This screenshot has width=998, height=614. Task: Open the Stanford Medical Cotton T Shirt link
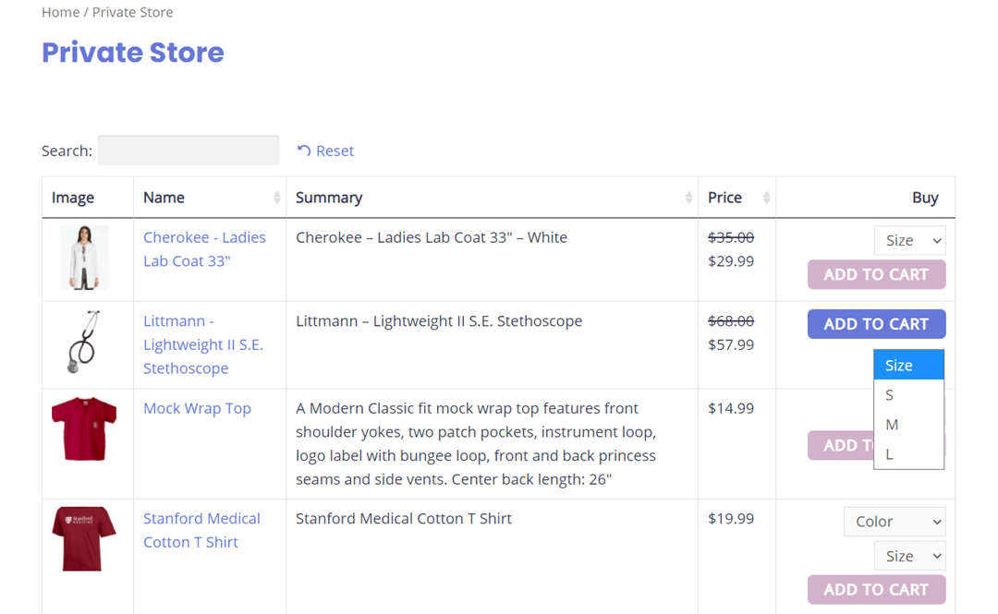[201, 530]
